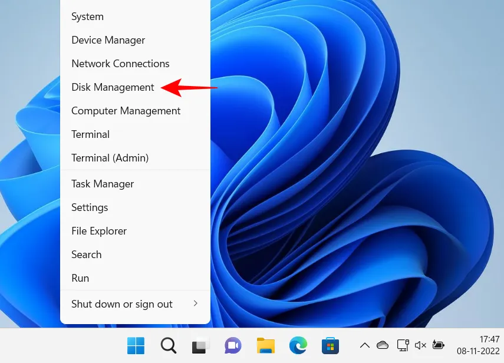Open Terminal
The image size is (504, 363).
[x=135, y=134]
